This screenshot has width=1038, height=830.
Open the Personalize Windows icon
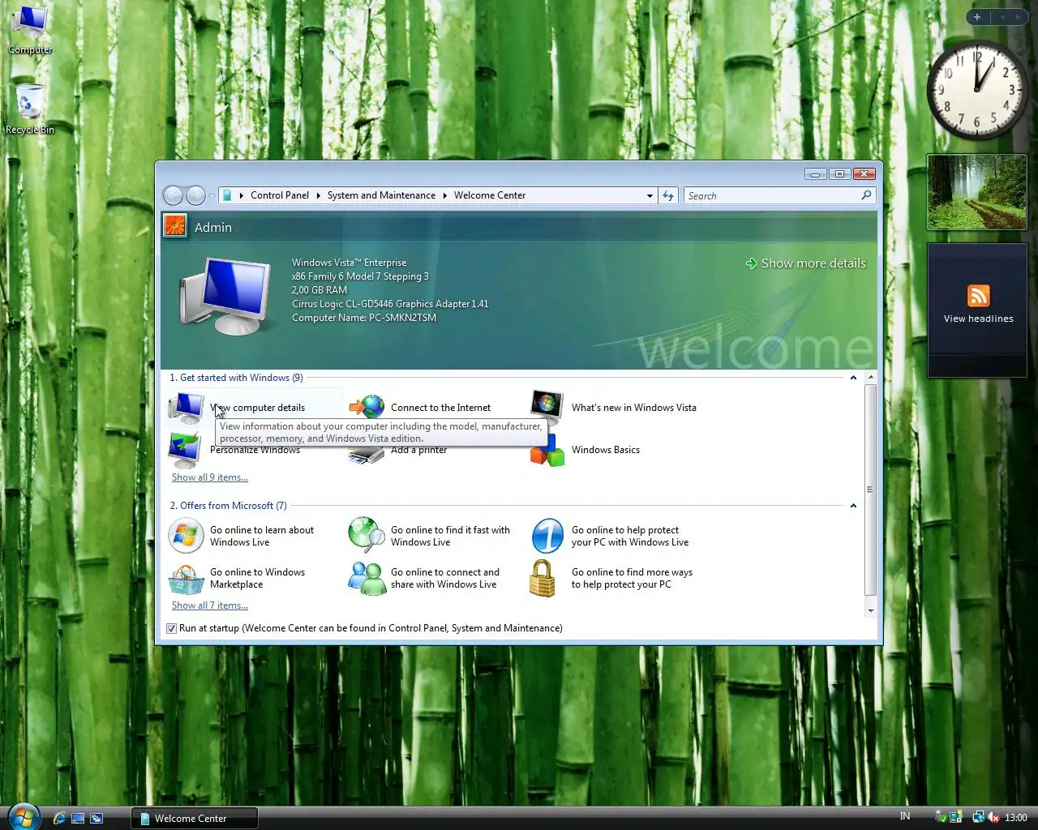(x=184, y=451)
